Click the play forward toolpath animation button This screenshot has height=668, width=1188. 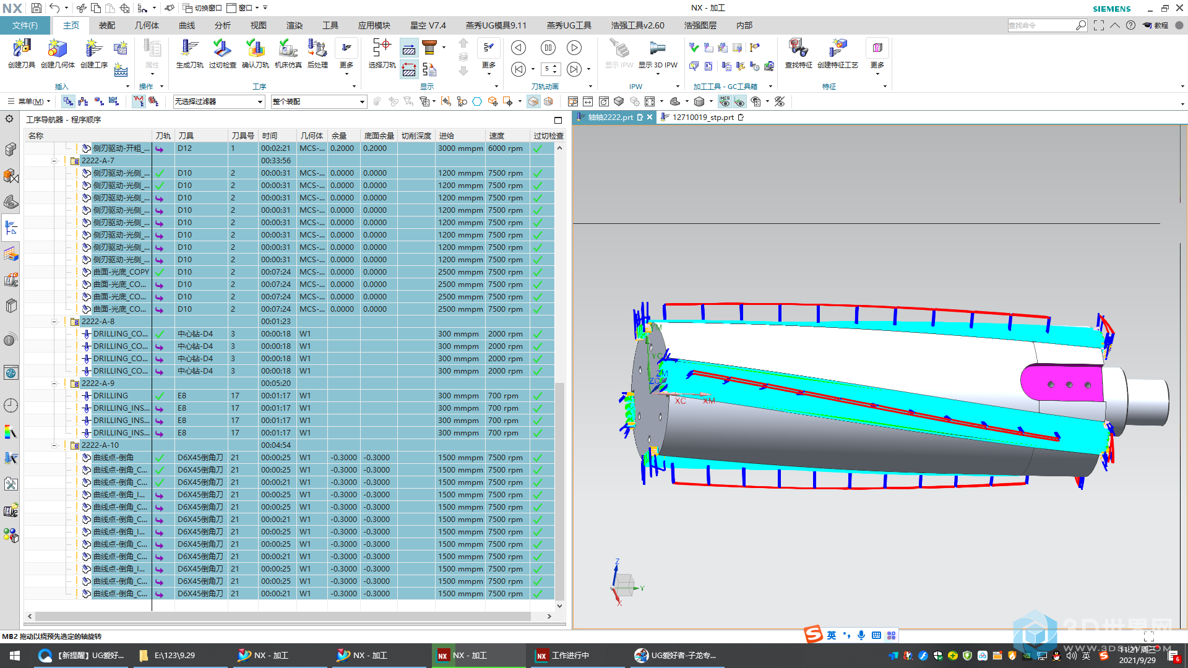point(574,48)
